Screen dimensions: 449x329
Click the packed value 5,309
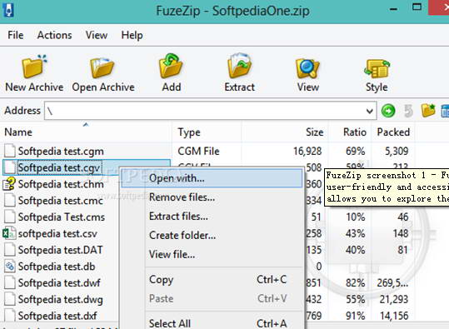click(397, 152)
